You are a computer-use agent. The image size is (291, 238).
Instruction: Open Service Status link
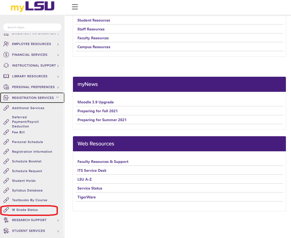pyautogui.click(x=90, y=188)
